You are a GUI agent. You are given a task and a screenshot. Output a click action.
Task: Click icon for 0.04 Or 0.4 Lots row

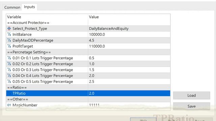tap(9, 76)
